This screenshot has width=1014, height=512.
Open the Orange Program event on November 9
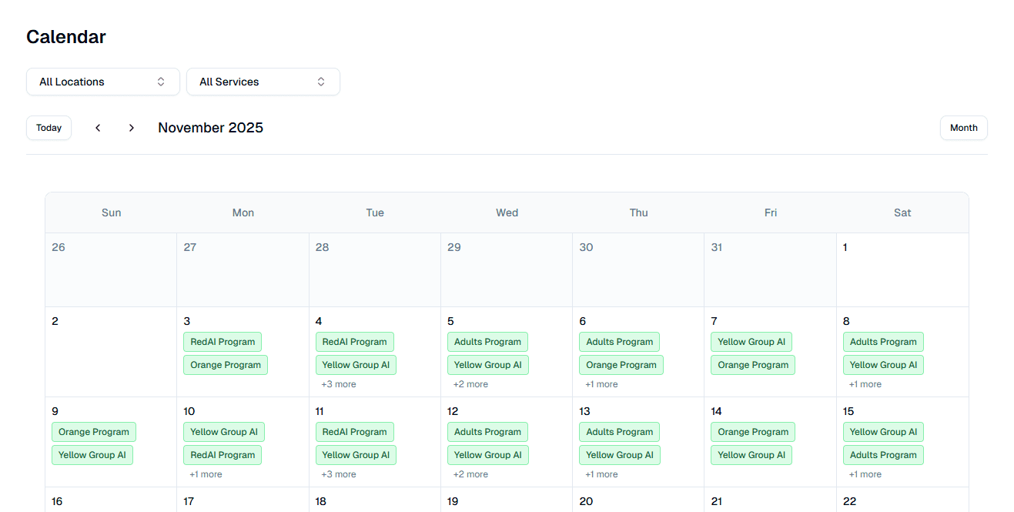93,431
